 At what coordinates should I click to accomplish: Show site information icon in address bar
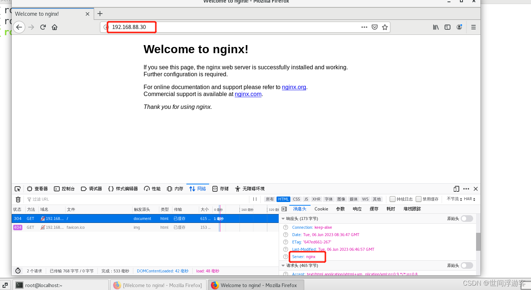(x=106, y=27)
